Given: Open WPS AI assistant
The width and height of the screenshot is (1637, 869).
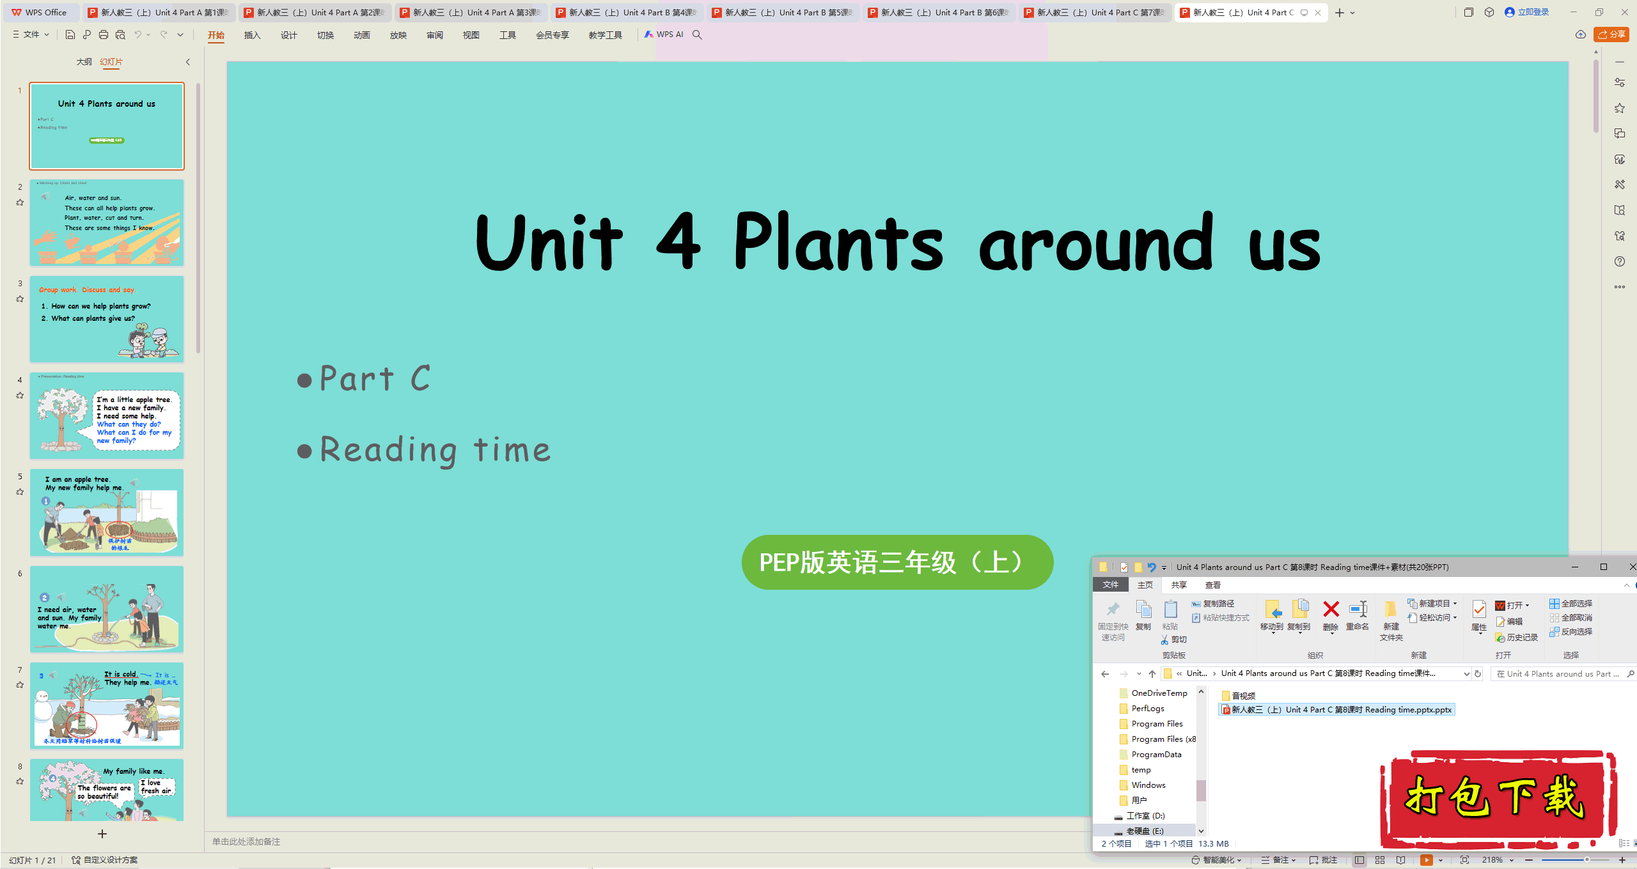Looking at the screenshot, I should (x=664, y=35).
